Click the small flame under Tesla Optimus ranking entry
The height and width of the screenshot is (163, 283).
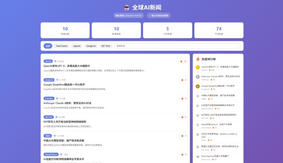coord(213,160)
